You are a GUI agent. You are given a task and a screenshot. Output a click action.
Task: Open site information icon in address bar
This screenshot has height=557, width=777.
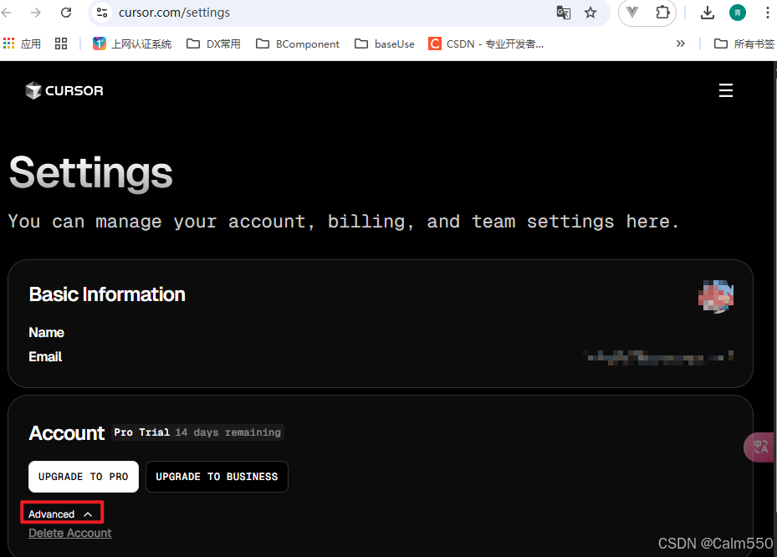point(102,13)
